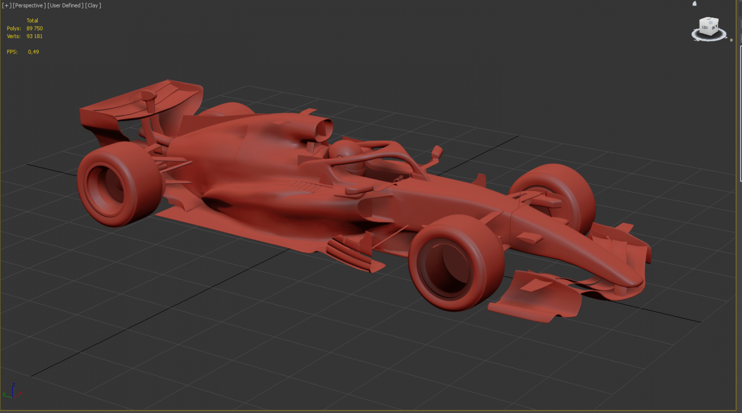The image size is (742, 413).
Task: Select the rear wheel of the car
Action: (120, 183)
